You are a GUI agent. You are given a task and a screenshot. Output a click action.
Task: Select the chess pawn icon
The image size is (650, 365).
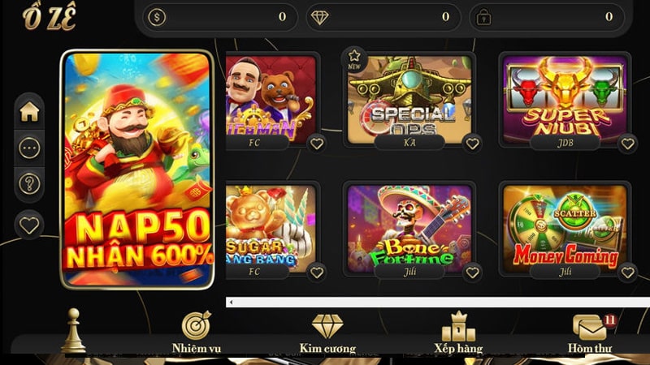pos(74,330)
